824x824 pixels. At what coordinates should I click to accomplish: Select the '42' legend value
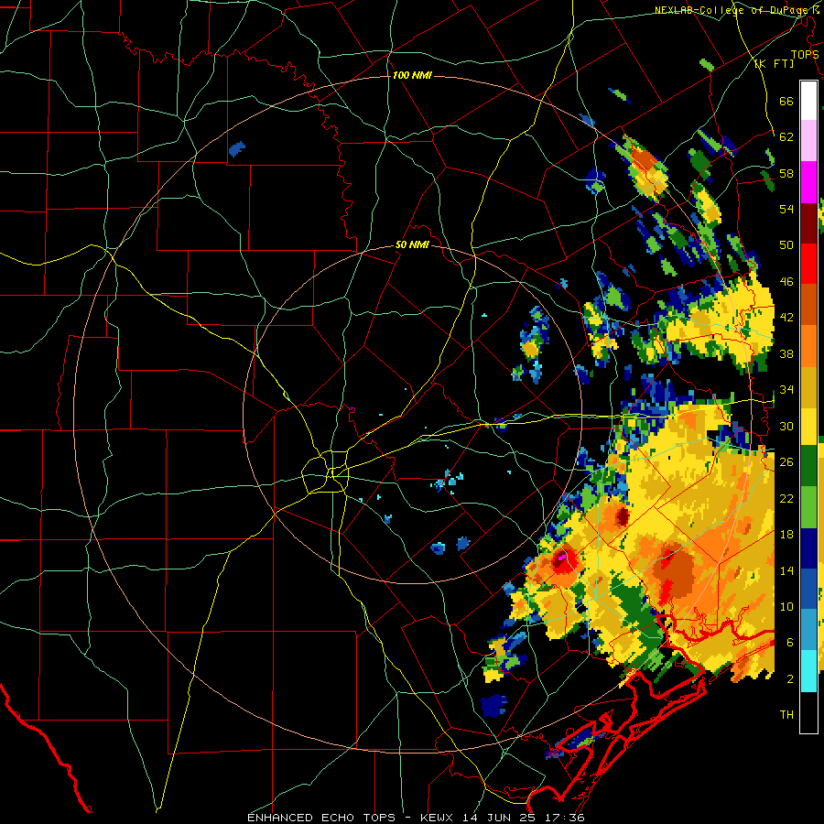[x=786, y=318]
